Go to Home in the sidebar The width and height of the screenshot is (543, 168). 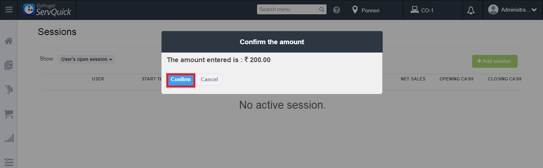(x=9, y=41)
